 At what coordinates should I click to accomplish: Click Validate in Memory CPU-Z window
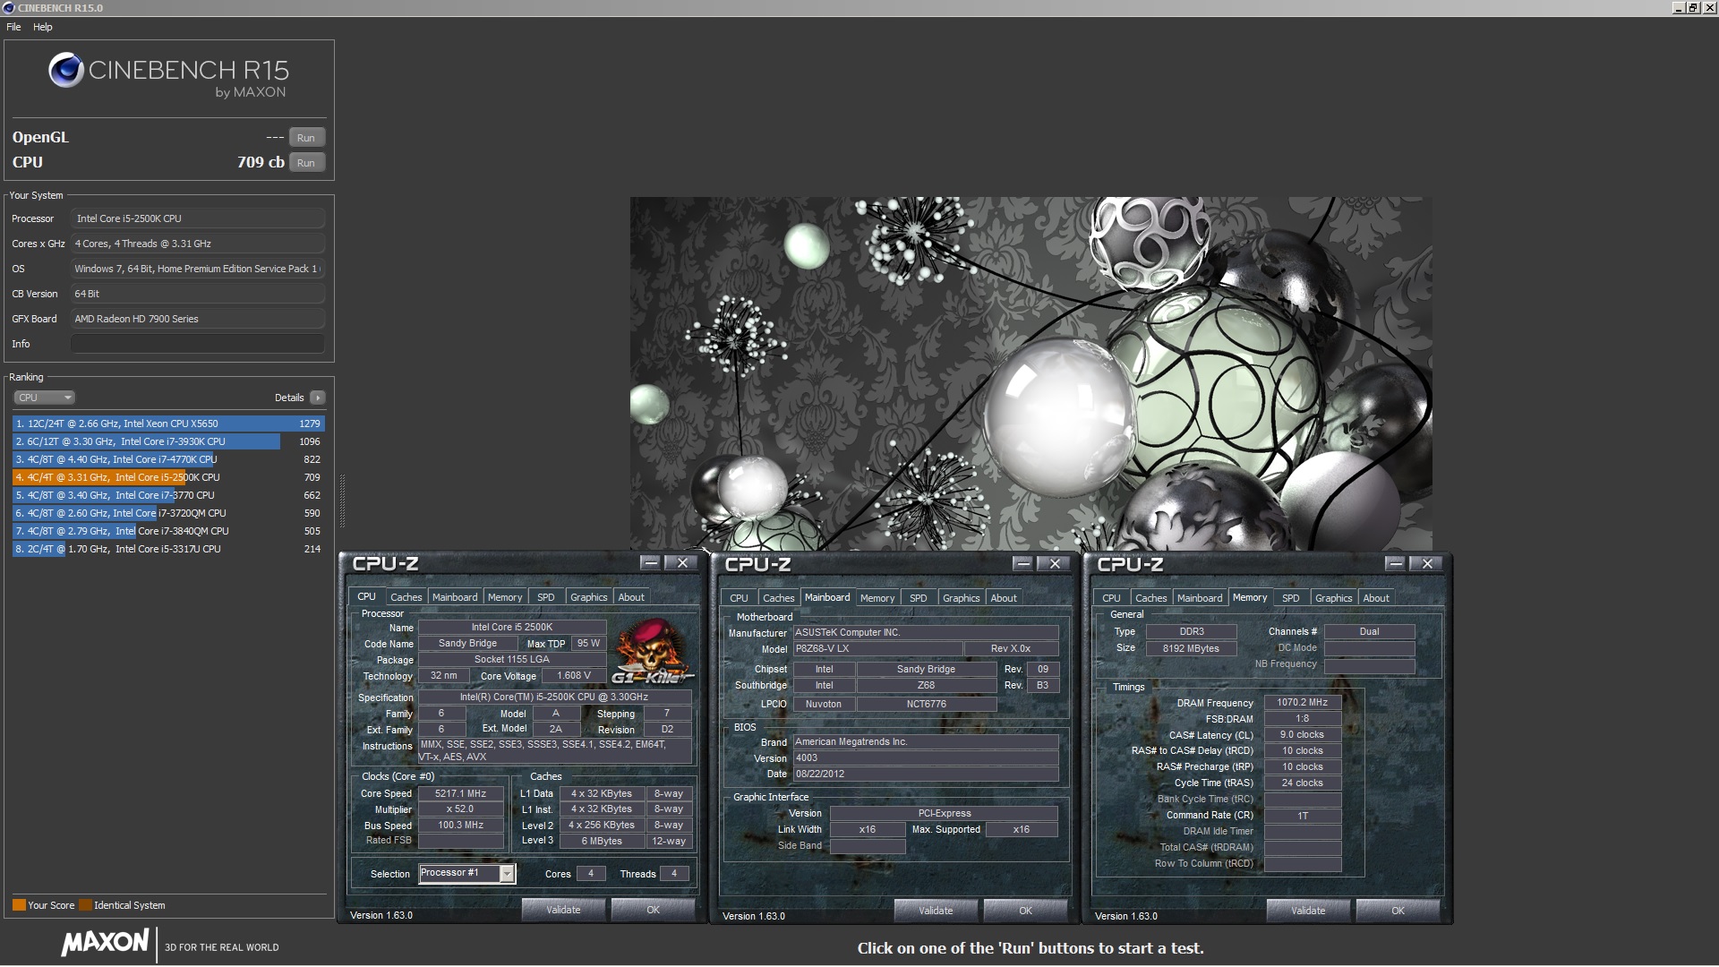click(x=1308, y=911)
